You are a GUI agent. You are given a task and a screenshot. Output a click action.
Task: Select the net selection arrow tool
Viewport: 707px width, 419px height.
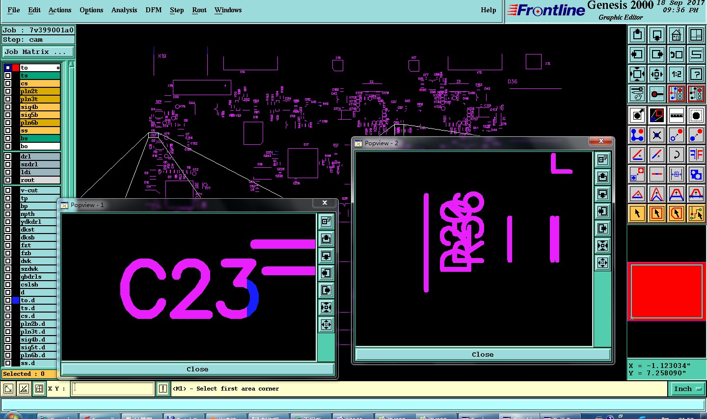point(696,213)
